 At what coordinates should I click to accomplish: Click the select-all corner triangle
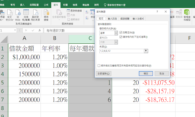tap(4, 39)
